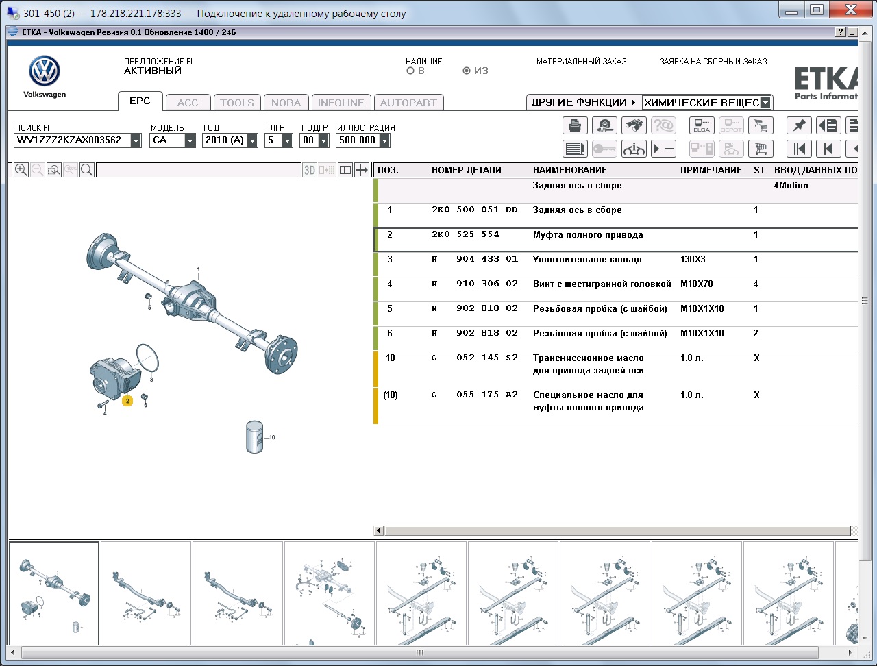Open the МОДЕЛЬ dropdown showing CA
Screen dimensions: 877x666
point(190,140)
